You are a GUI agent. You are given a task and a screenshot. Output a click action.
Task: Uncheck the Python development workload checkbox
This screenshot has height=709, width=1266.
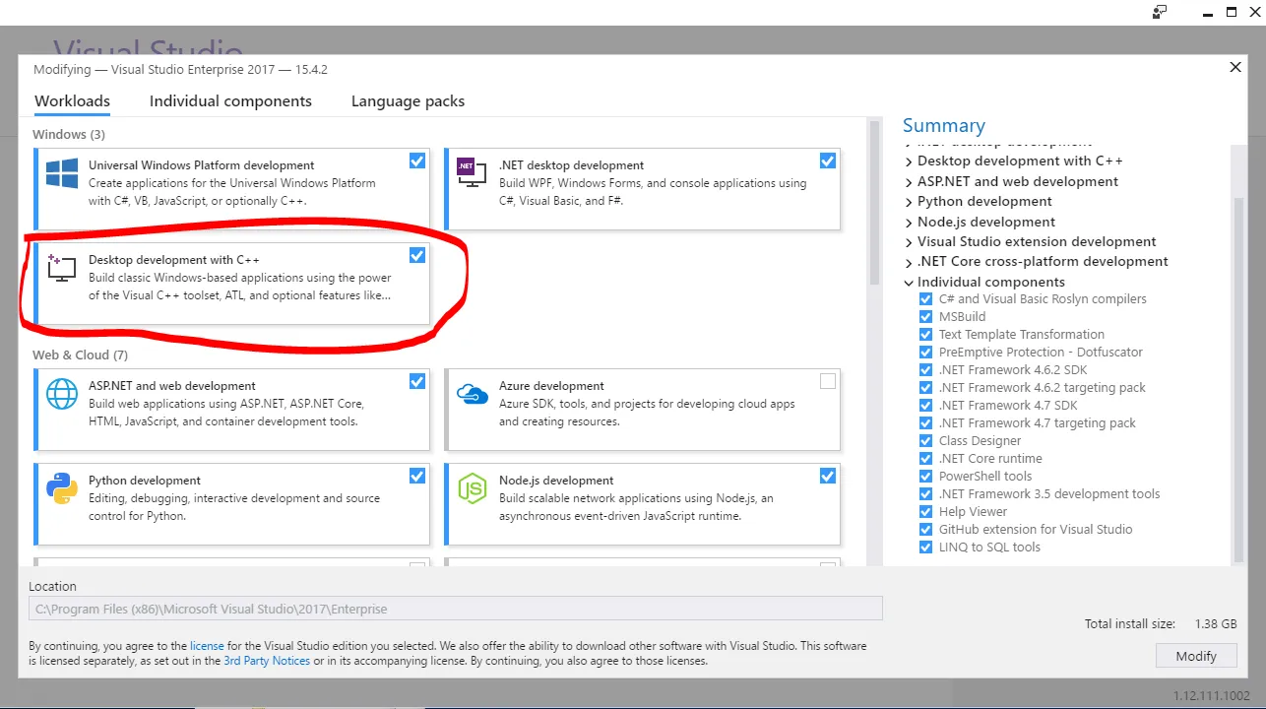pyautogui.click(x=417, y=476)
